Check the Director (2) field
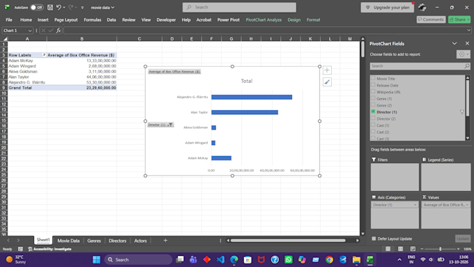474x267 pixels. pos(373,119)
